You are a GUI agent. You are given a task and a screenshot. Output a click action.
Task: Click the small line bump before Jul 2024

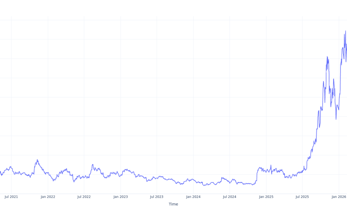tap(222, 178)
